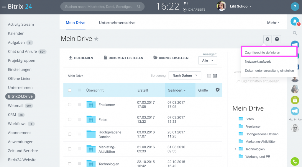Open the Lilit Schoo user menu arrow

[x=251, y=7]
